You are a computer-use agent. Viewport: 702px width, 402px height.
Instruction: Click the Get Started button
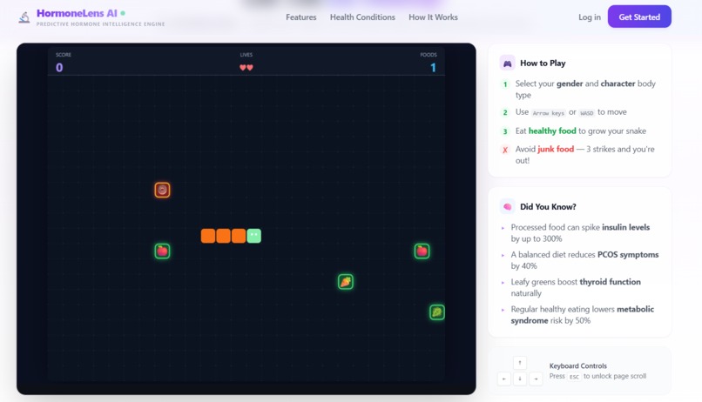[x=639, y=17]
